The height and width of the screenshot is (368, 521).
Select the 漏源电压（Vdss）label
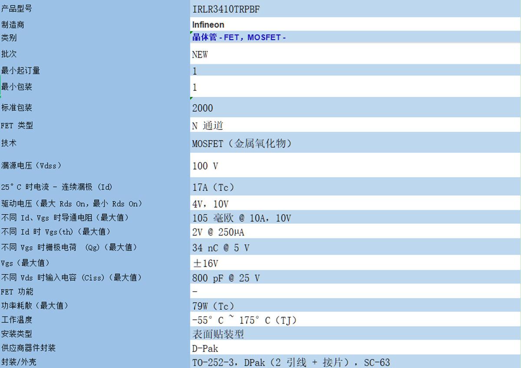click(31, 166)
